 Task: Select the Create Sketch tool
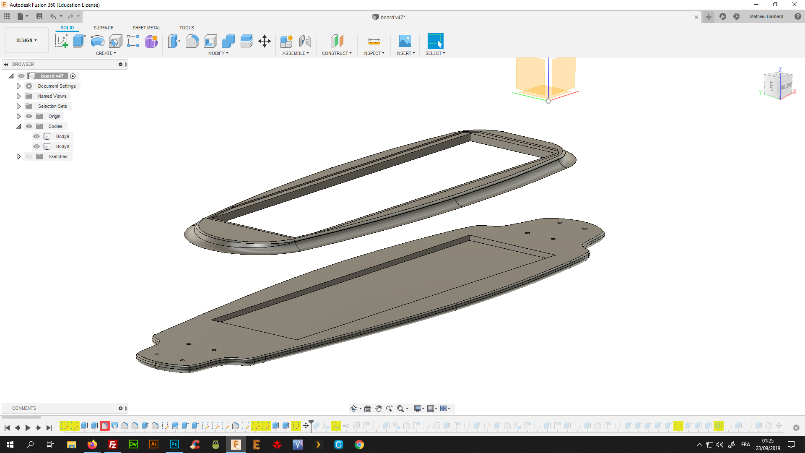[x=62, y=41]
